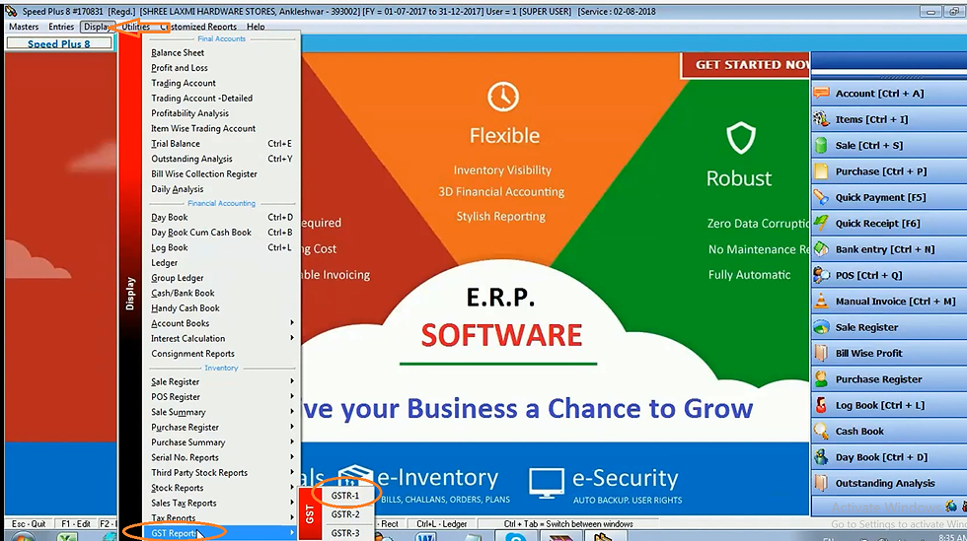The width and height of the screenshot is (967, 541).
Task: Click the Outstanding Analysis book icon
Action: pos(821,483)
